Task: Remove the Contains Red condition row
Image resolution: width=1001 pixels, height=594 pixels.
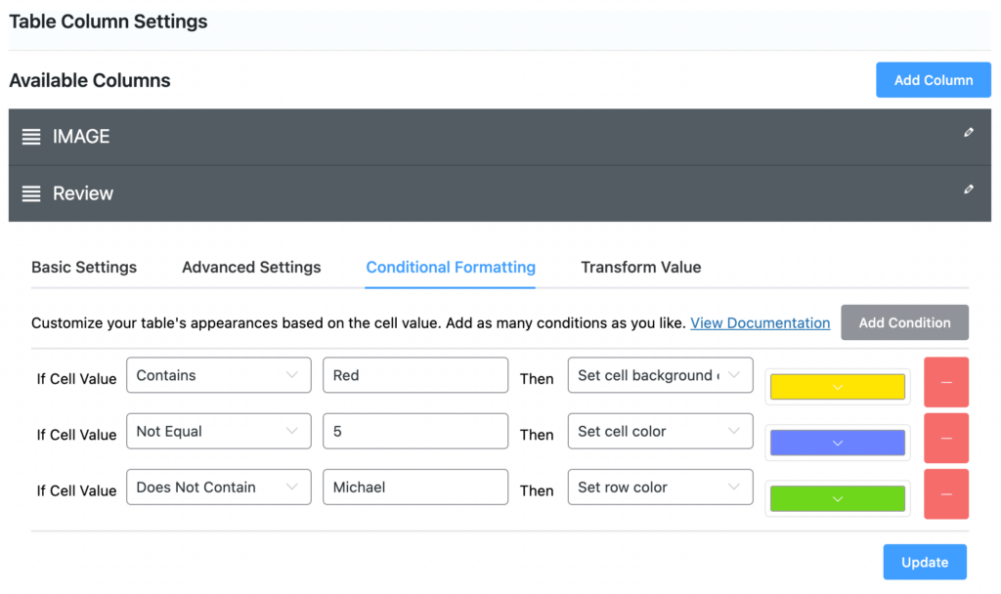Action: click(x=946, y=382)
